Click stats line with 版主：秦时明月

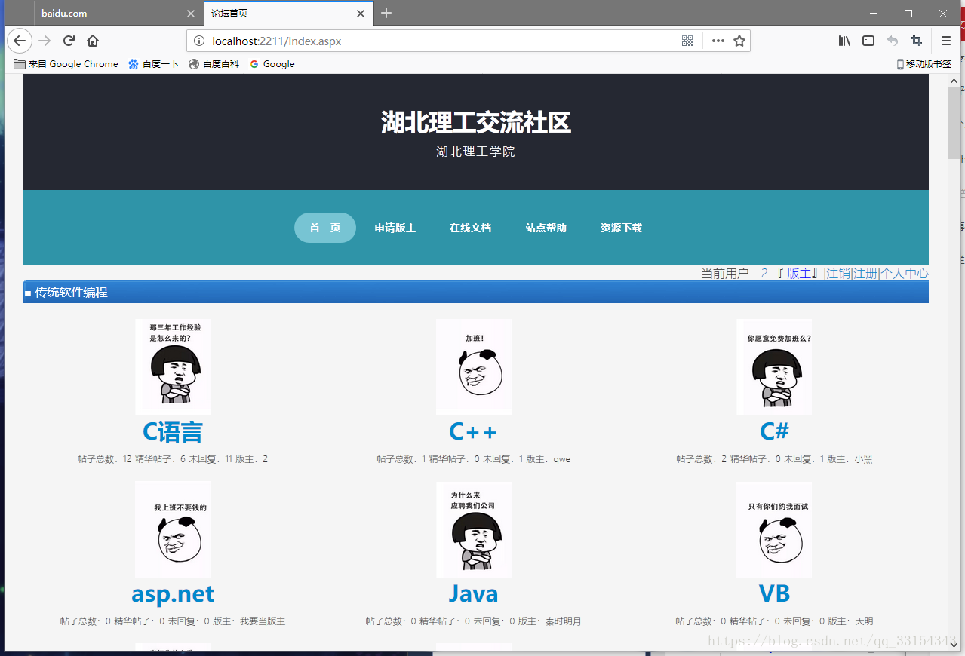[x=474, y=621]
